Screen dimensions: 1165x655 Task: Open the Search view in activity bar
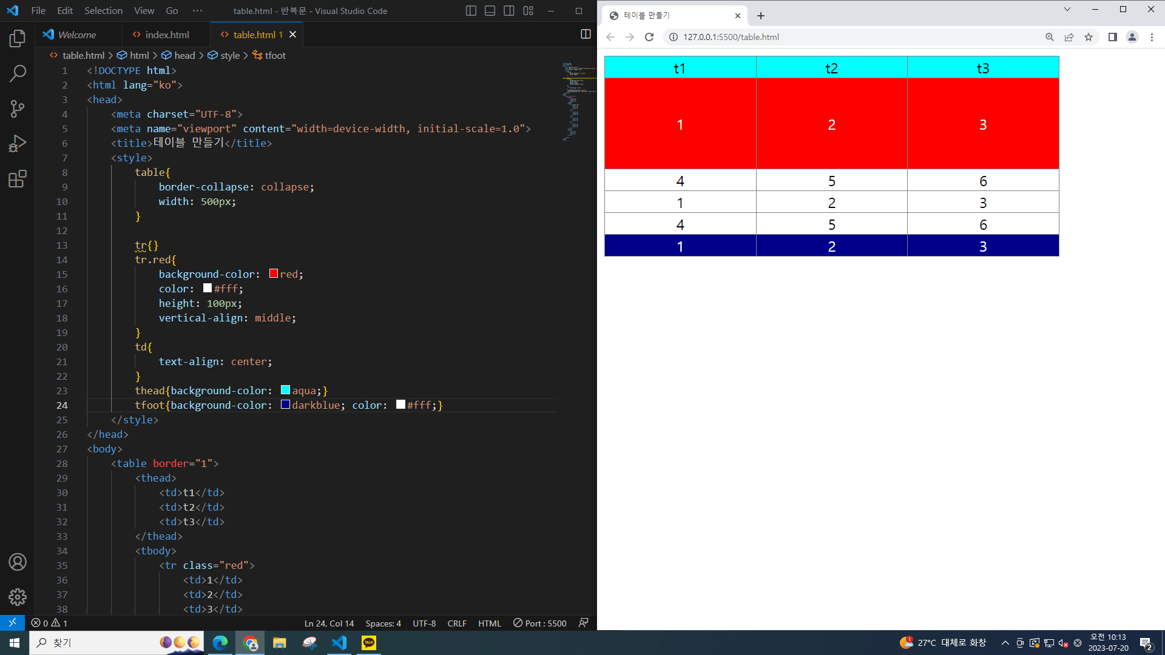coord(17,74)
